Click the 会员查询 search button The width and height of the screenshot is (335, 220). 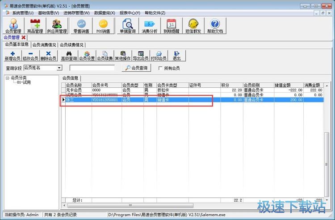click(136, 68)
